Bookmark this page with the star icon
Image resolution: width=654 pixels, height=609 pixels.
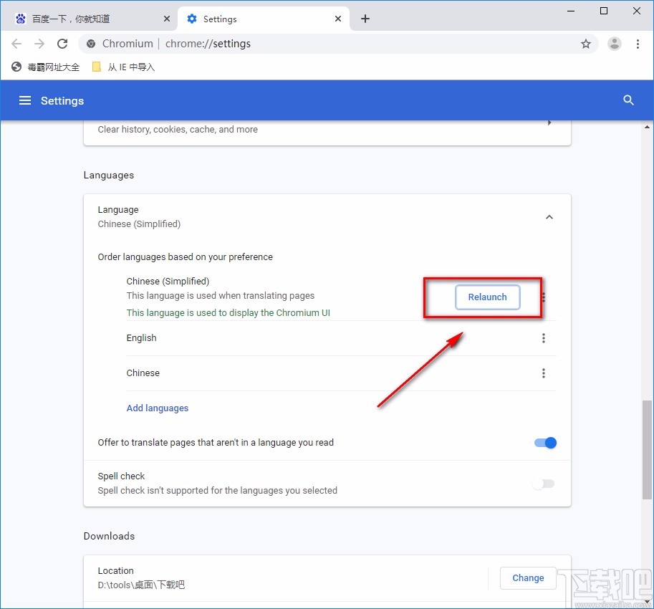coord(586,44)
